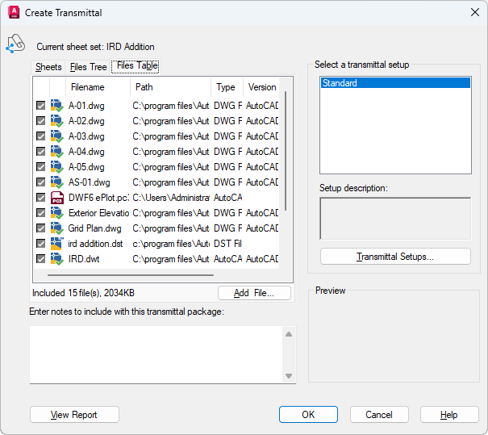488x435 pixels.
Task: Open the Files Tree tab
Action: [x=88, y=67]
